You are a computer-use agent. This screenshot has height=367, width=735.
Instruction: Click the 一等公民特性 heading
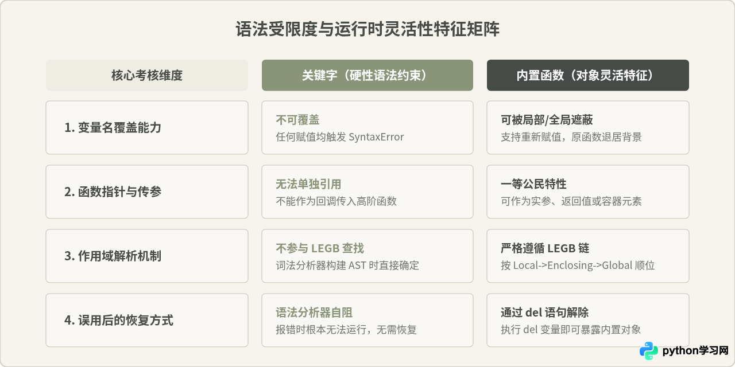[533, 184]
